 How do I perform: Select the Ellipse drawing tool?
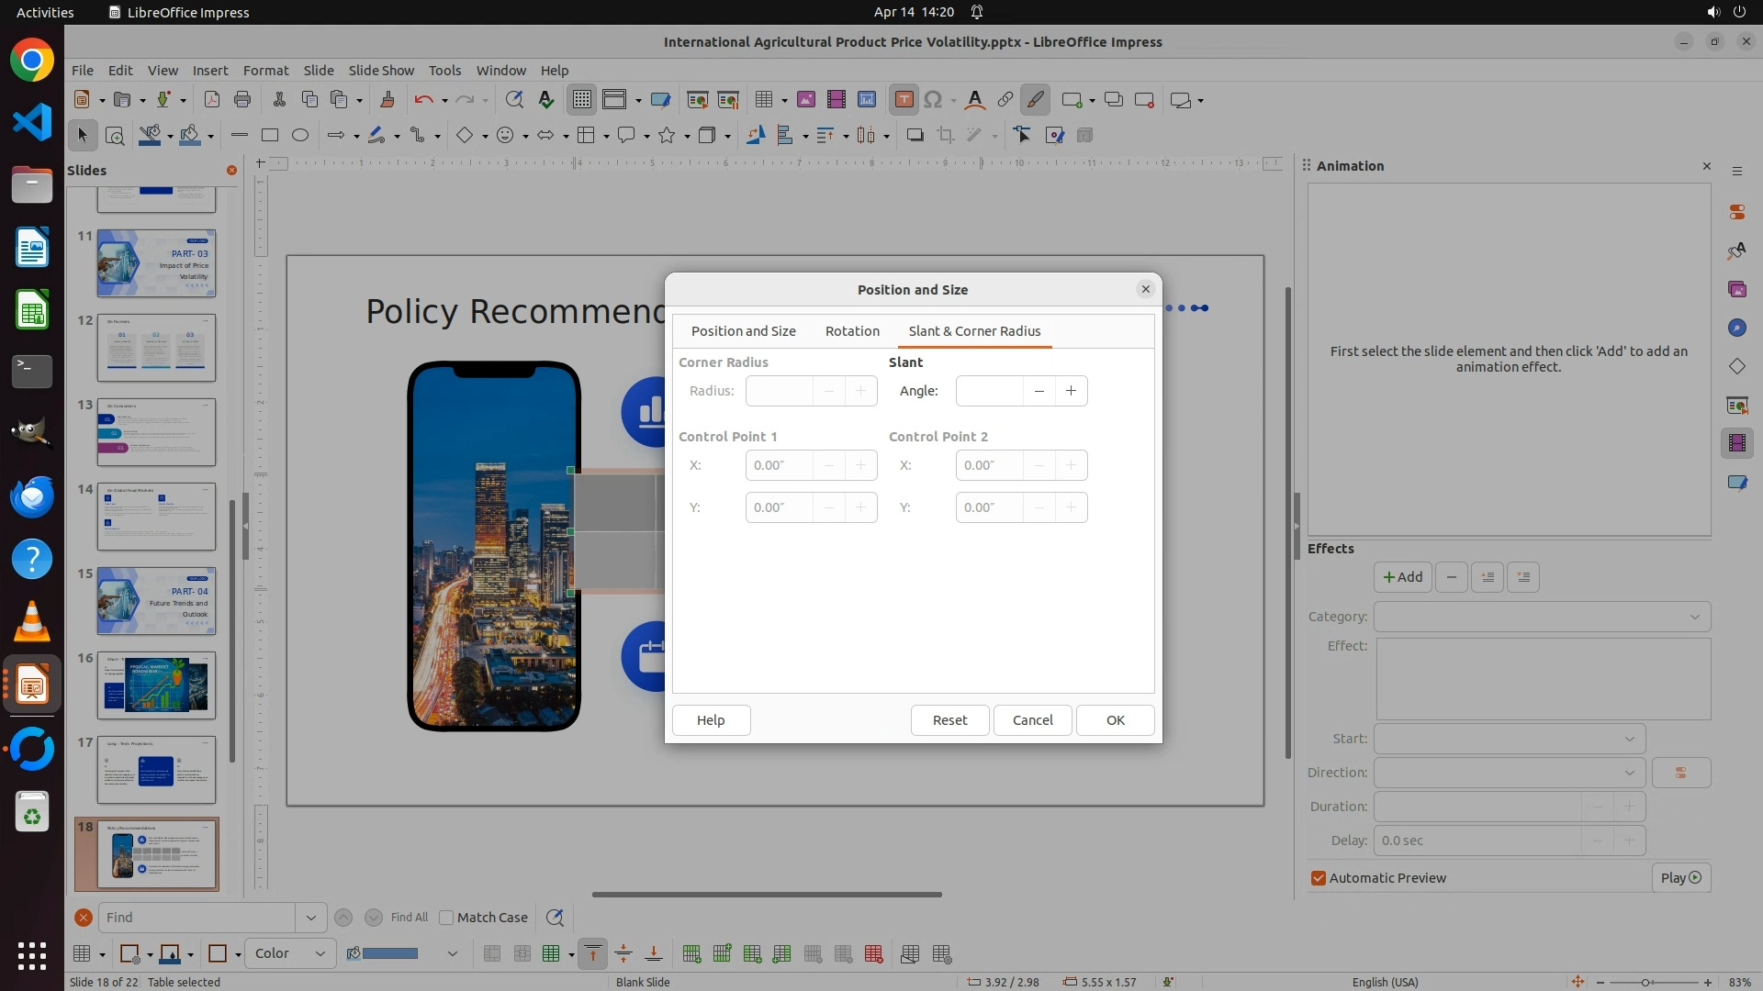tap(300, 136)
